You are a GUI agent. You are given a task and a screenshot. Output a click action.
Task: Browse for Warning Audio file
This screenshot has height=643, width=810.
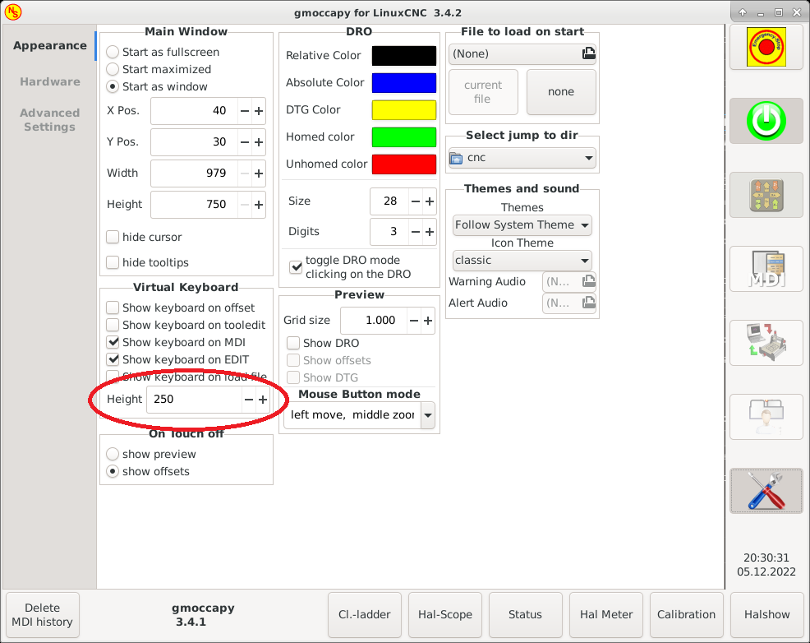point(588,281)
